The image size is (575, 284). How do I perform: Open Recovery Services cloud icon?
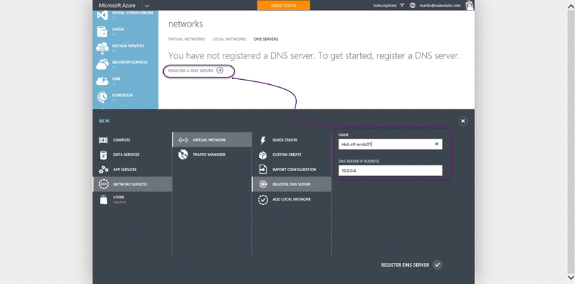pos(102,65)
